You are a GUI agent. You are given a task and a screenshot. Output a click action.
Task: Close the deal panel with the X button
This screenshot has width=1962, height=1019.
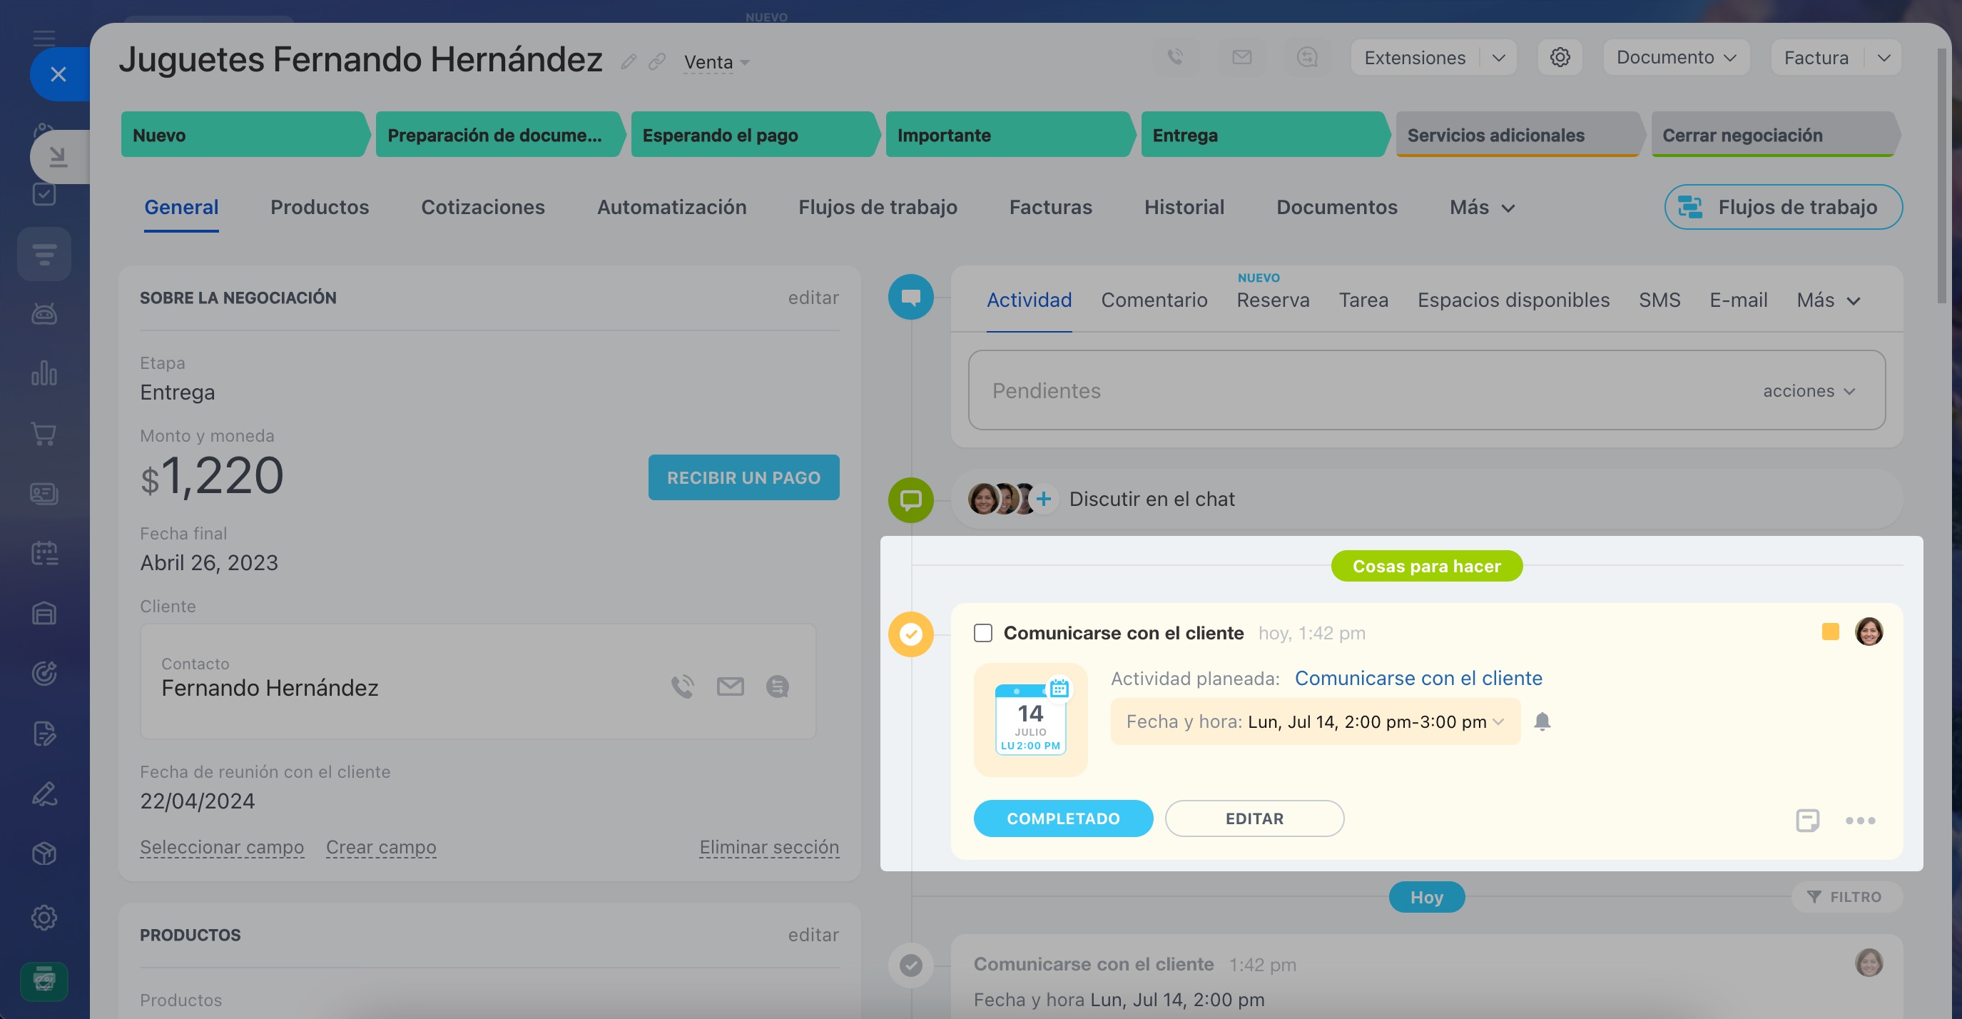click(x=58, y=74)
